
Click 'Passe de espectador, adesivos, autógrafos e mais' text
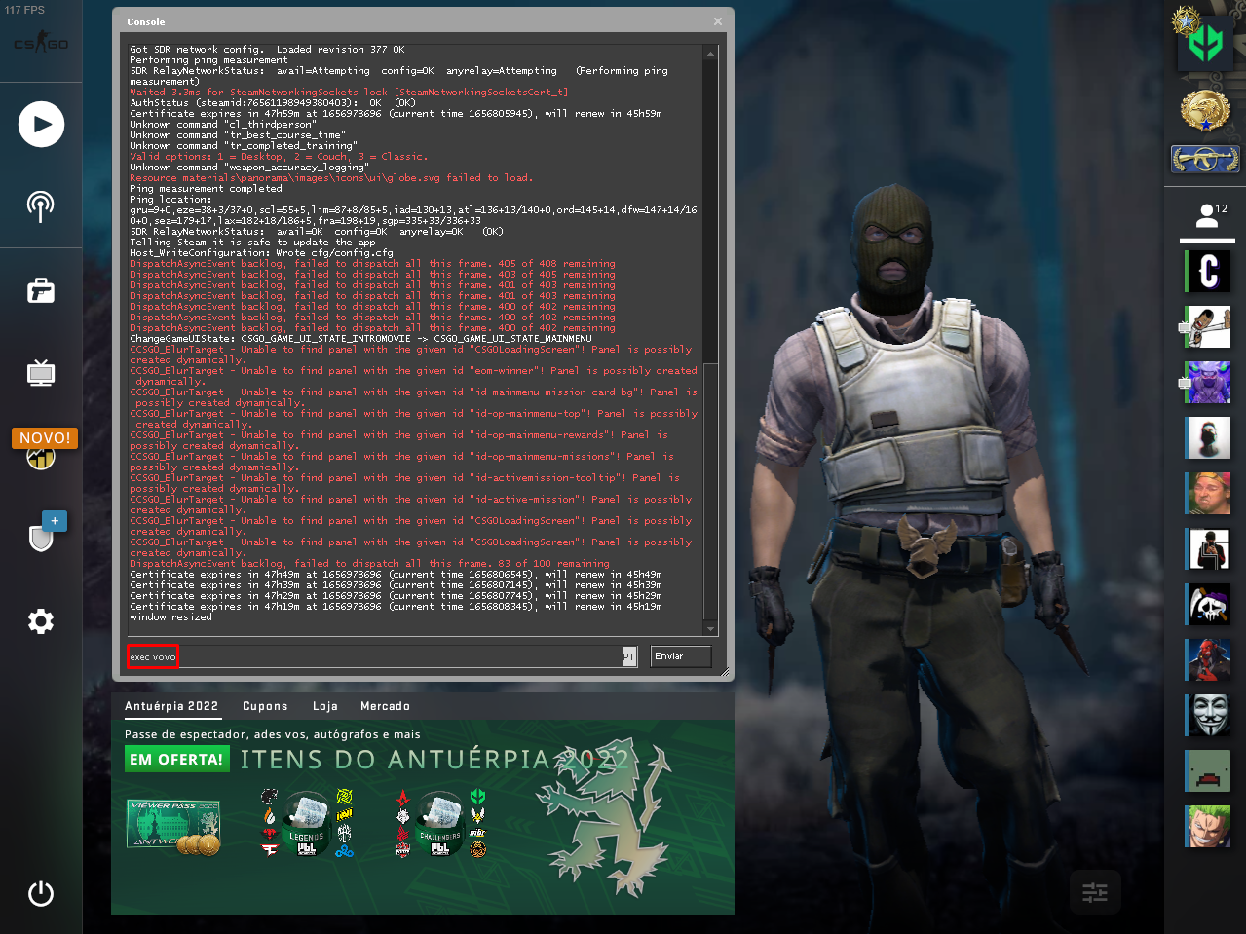tap(273, 734)
